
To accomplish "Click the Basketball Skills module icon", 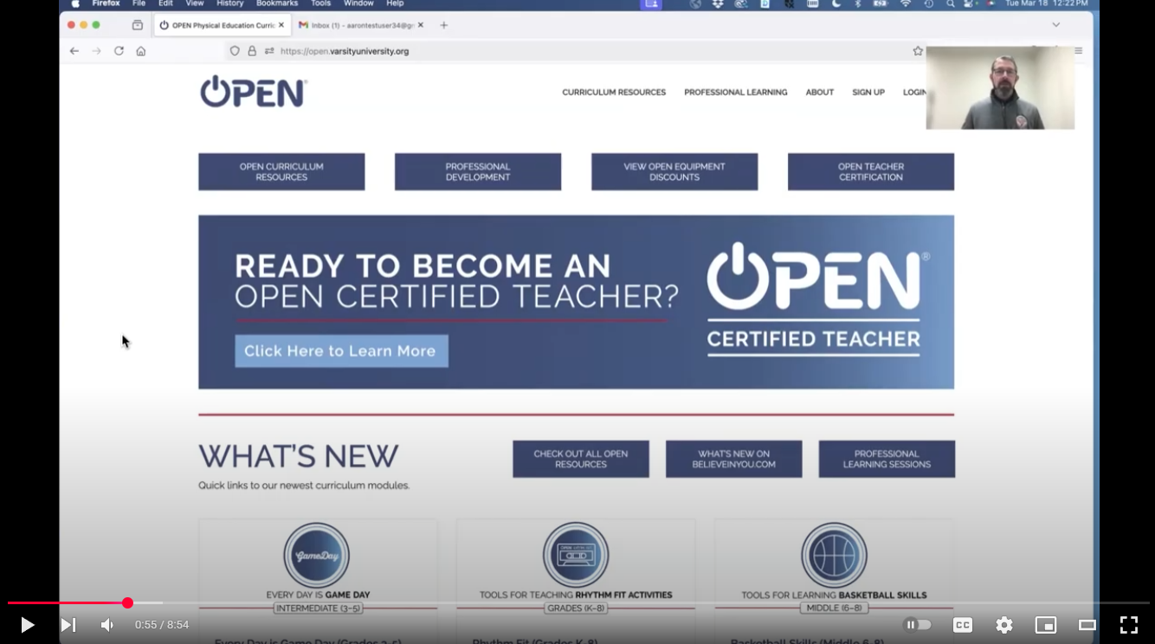I will coord(834,555).
